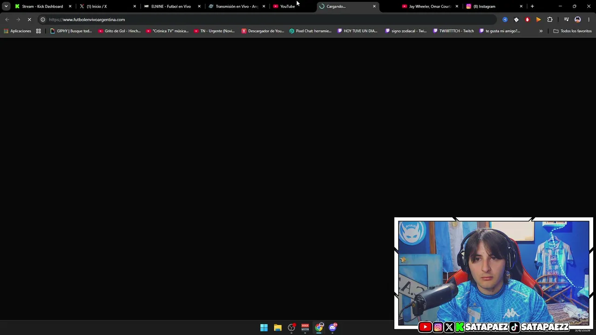The height and width of the screenshot is (335, 596).
Task: Click the white diamond extension icon
Action: click(x=516, y=20)
